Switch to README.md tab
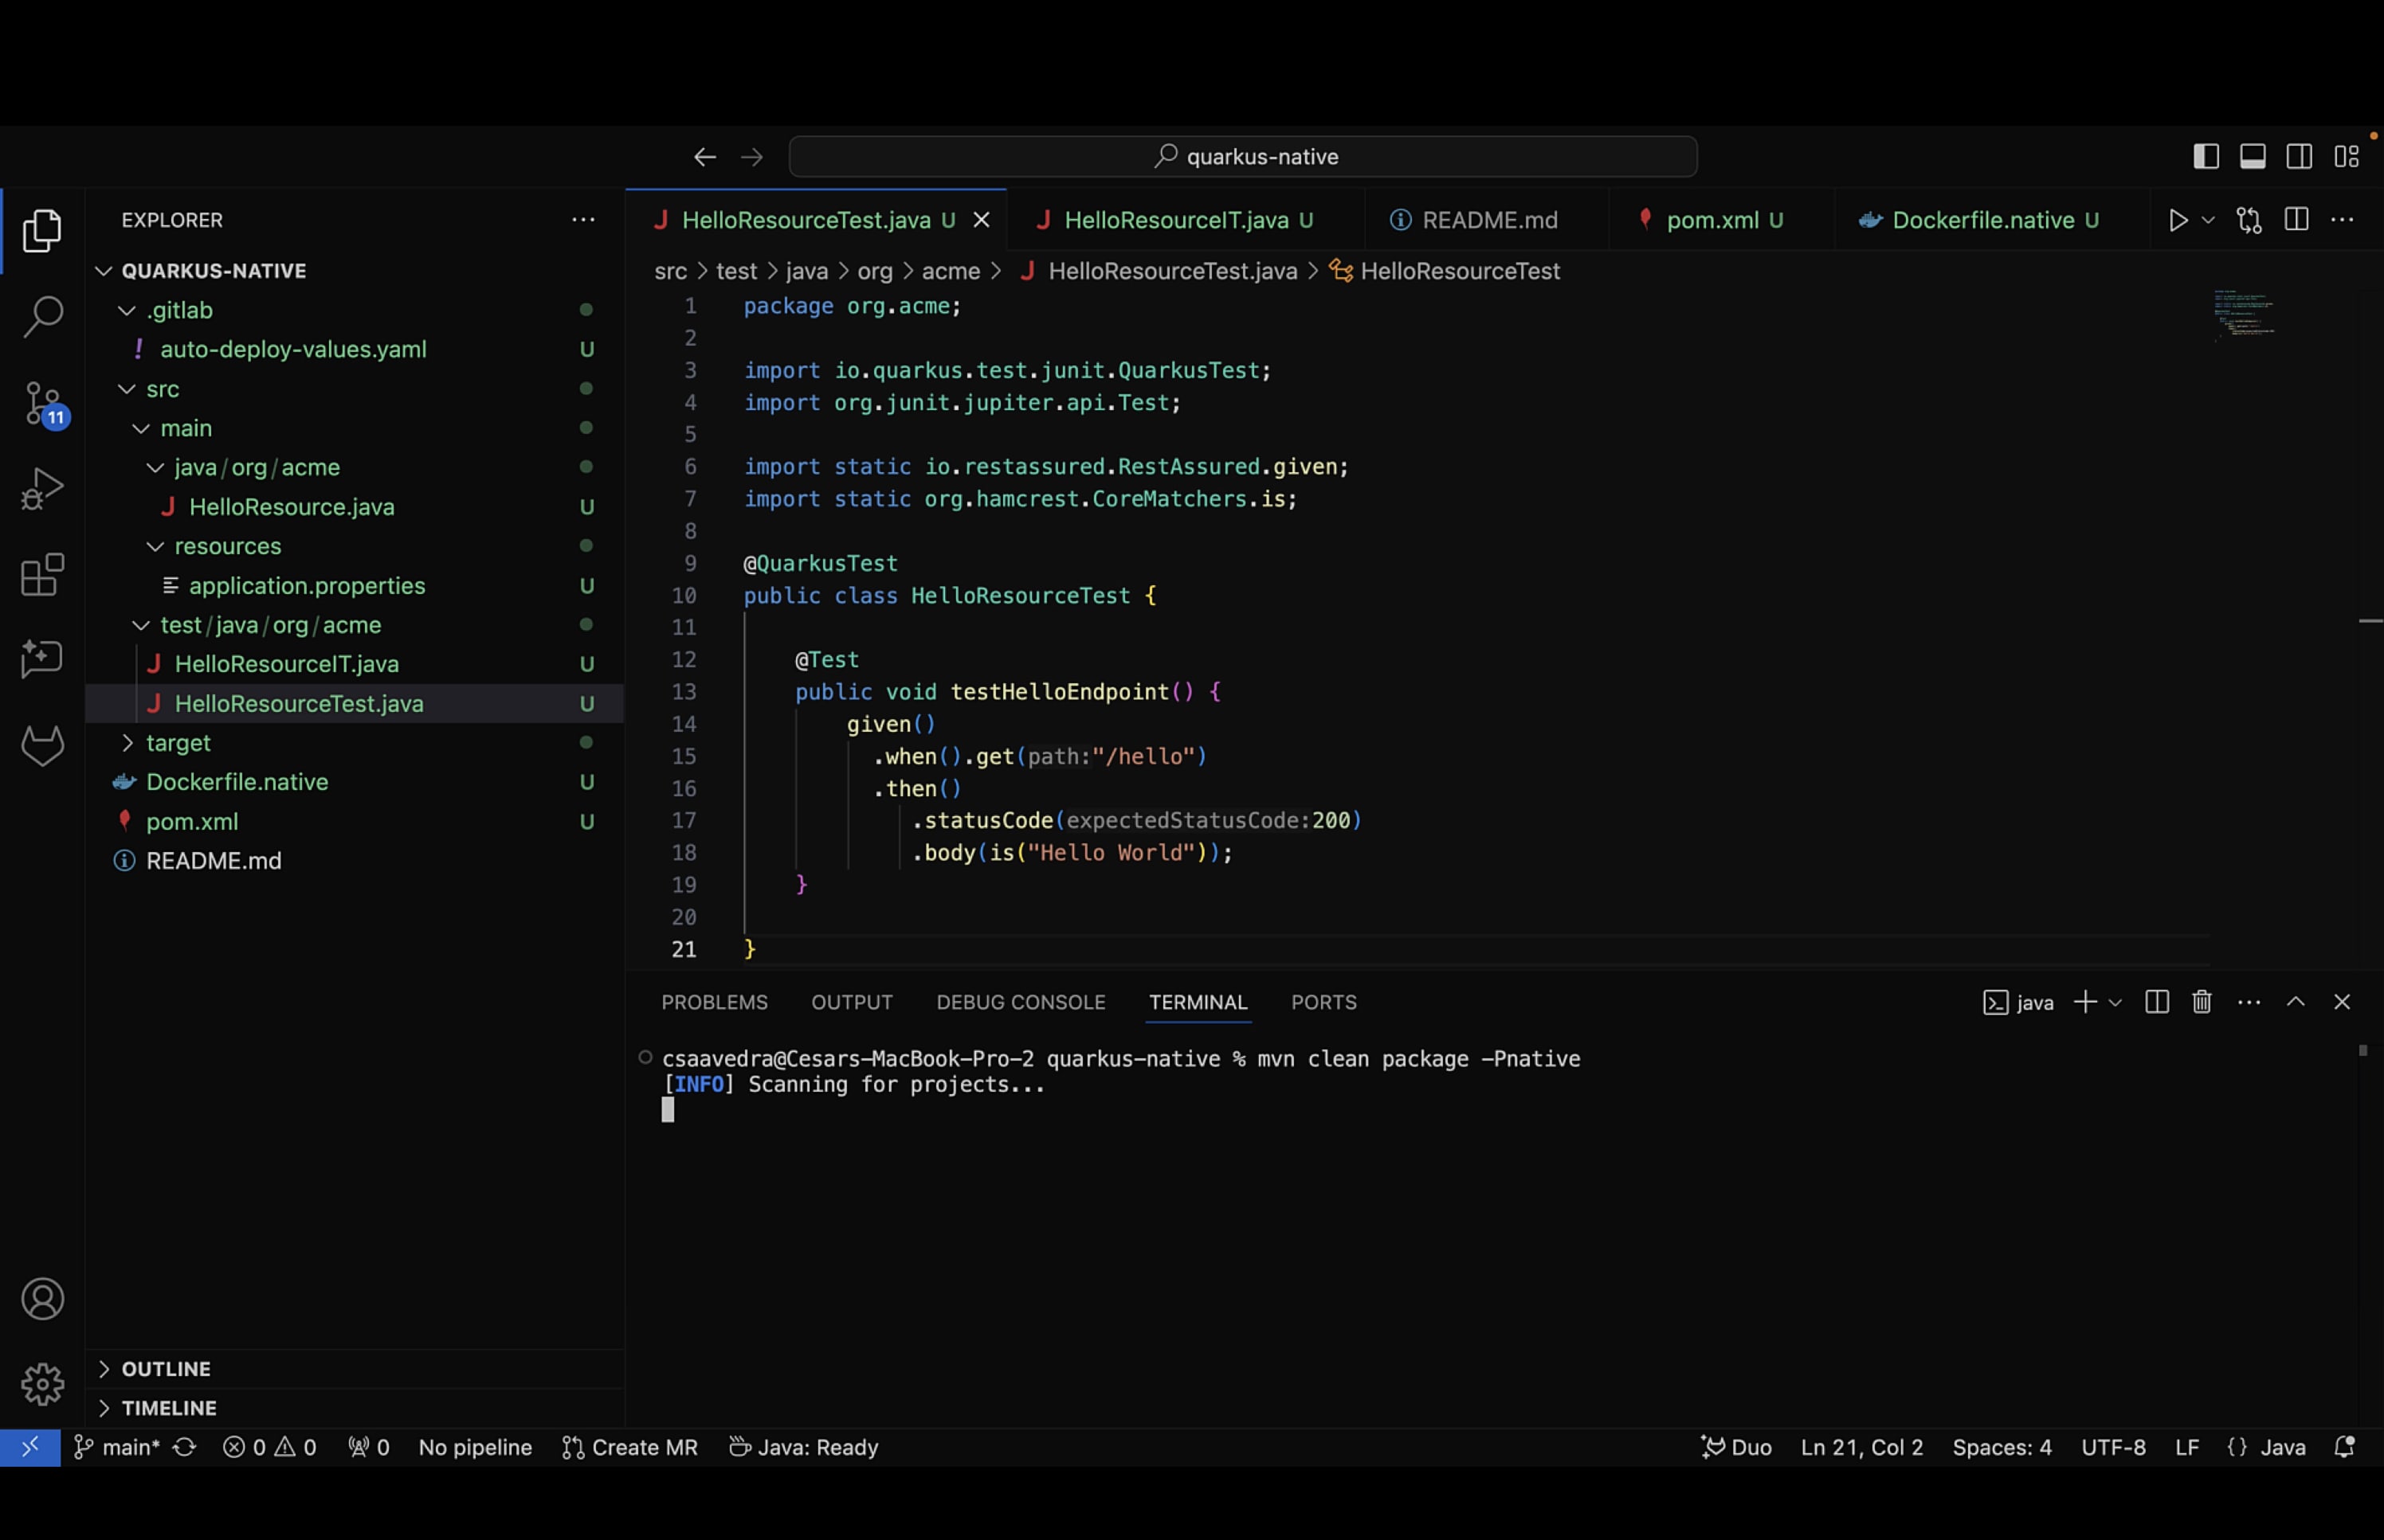Image resolution: width=2384 pixels, height=1540 pixels. click(1487, 220)
